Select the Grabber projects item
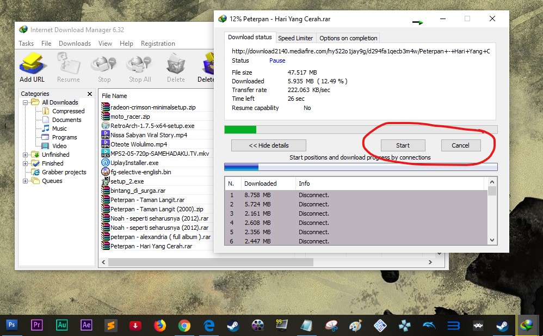 click(64, 172)
